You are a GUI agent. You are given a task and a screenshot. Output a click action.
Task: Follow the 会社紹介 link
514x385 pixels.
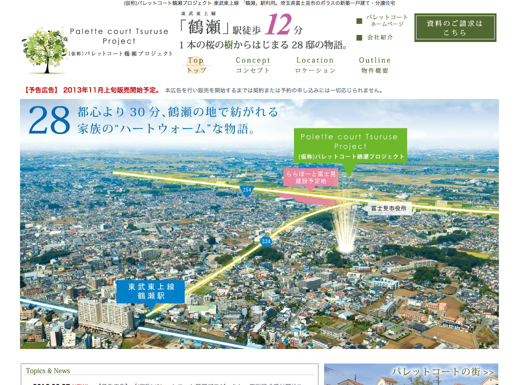click(380, 37)
